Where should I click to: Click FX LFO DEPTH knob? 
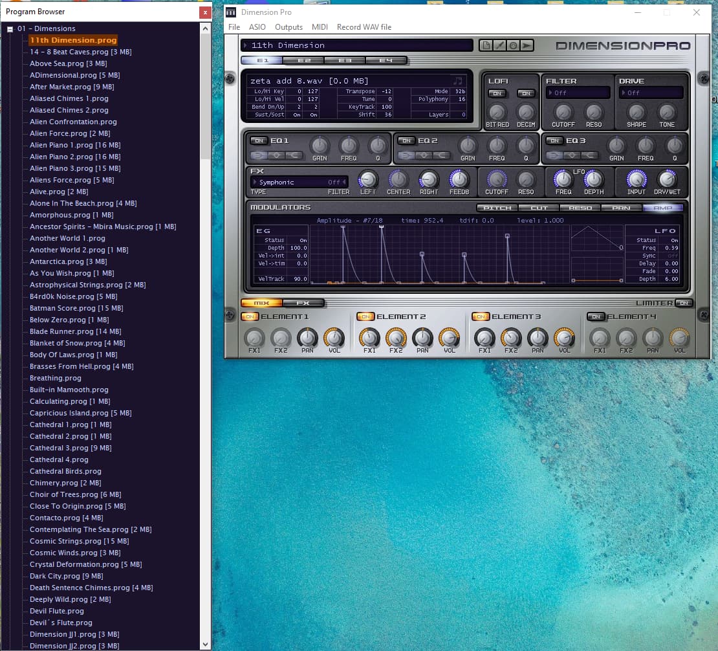click(x=593, y=179)
